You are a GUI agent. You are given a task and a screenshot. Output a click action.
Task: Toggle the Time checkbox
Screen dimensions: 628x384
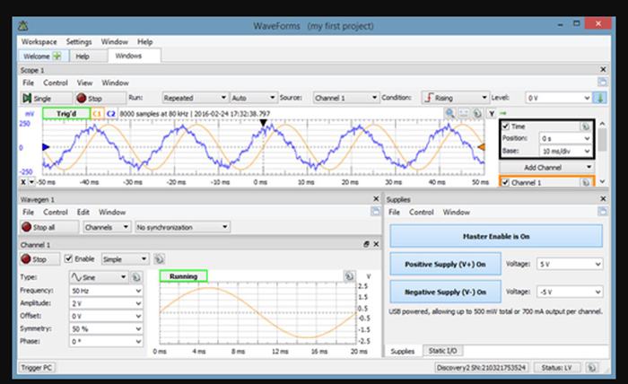click(505, 127)
